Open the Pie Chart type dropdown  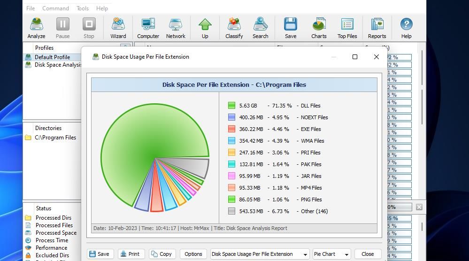(x=332, y=254)
